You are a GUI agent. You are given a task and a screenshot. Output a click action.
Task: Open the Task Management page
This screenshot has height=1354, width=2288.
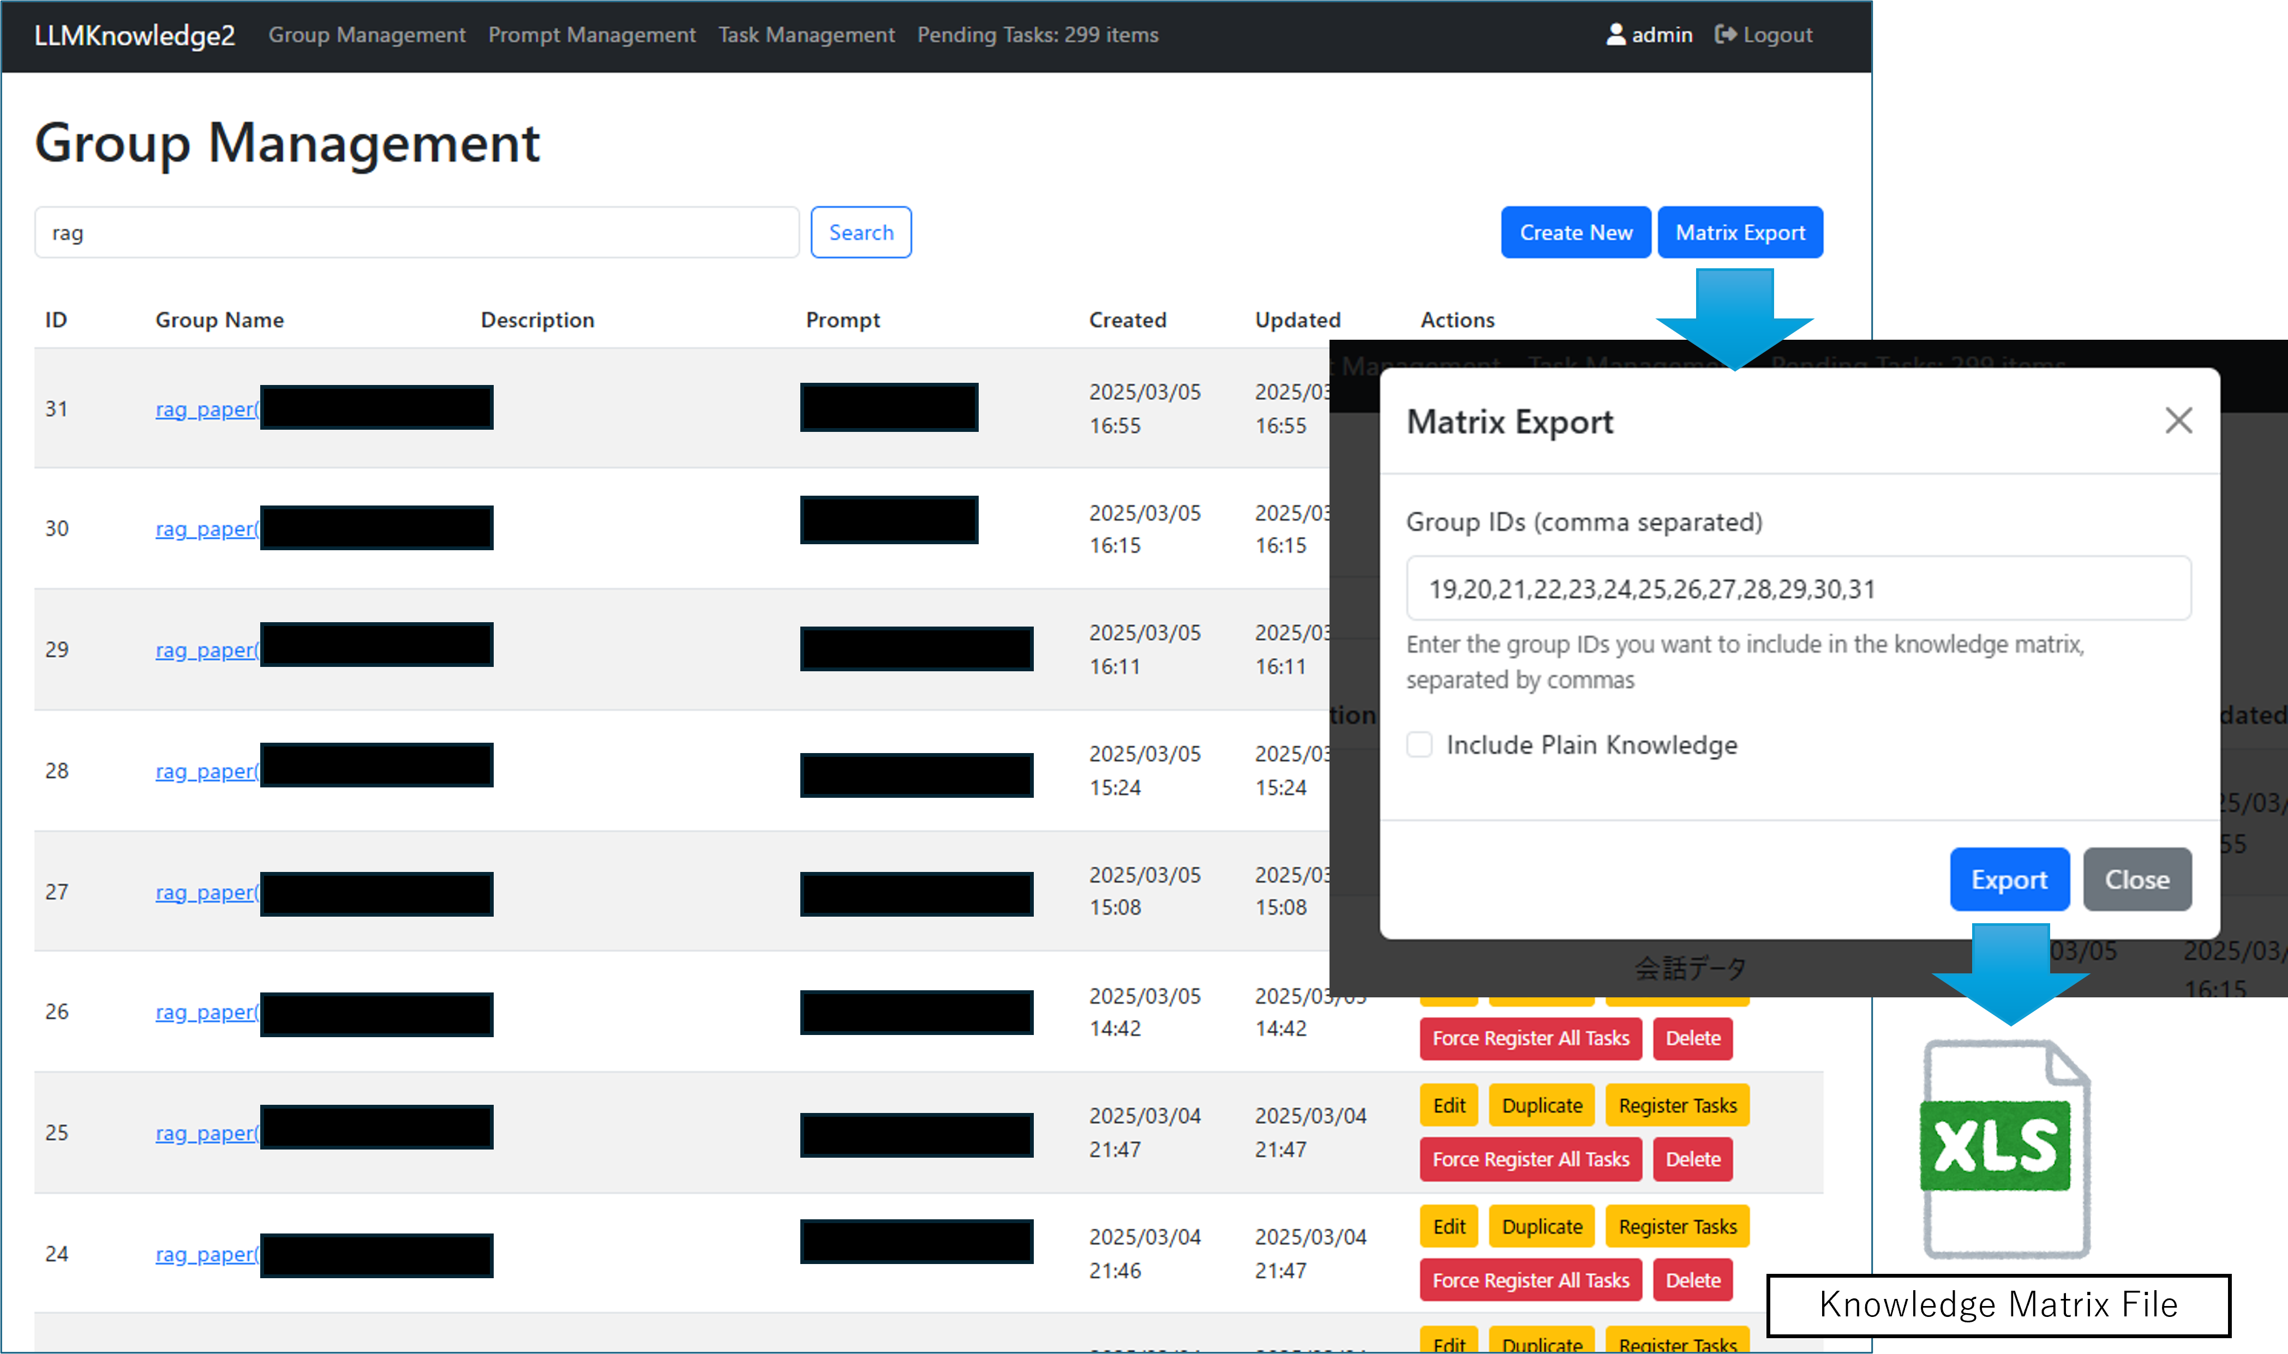(x=806, y=35)
